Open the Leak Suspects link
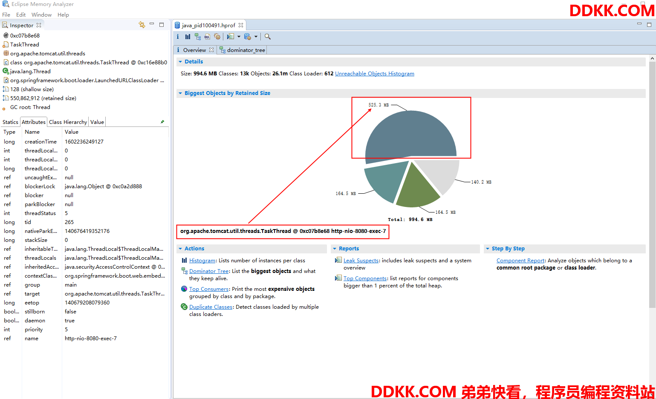The height and width of the screenshot is (399, 656). pos(361,260)
